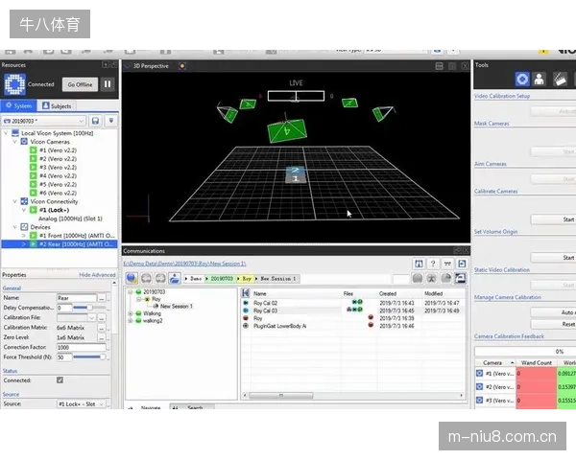
Task: Click the Name field containing Rear
Action: tap(77, 298)
